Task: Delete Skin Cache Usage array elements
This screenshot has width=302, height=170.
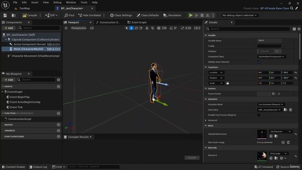Action: pyautogui.click(x=288, y=143)
